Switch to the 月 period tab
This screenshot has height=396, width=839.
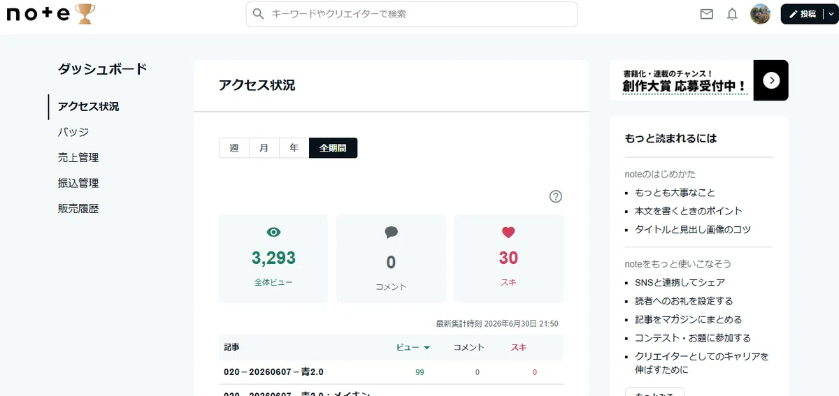pyautogui.click(x=264, y=148)
